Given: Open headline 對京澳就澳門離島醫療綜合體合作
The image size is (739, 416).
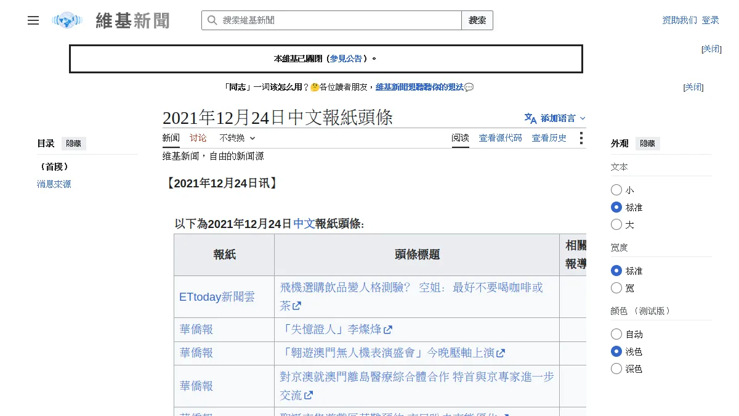Looking at the screenshot, I should (x=417, y=386).
